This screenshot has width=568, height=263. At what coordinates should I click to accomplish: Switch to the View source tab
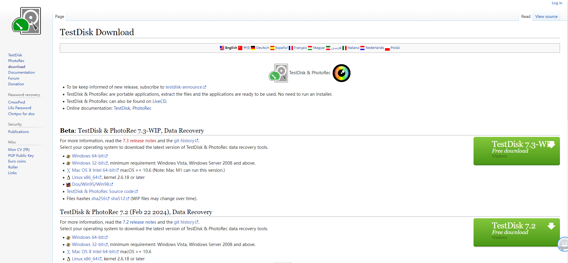point(546,17)
